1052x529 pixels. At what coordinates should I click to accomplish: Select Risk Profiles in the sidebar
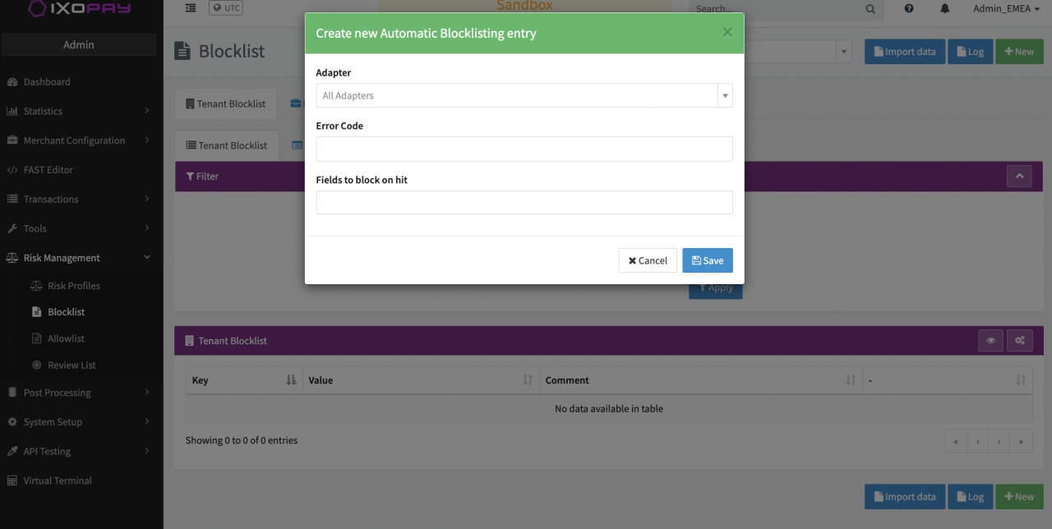coord(73,286)
